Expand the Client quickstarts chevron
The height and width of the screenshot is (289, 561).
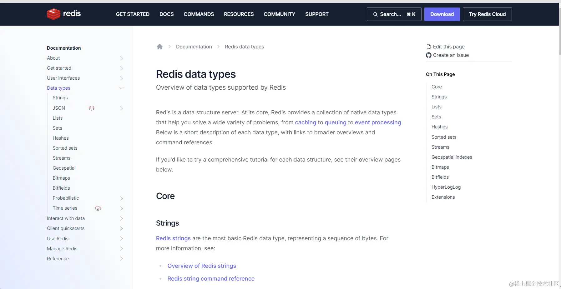(121, 228)
